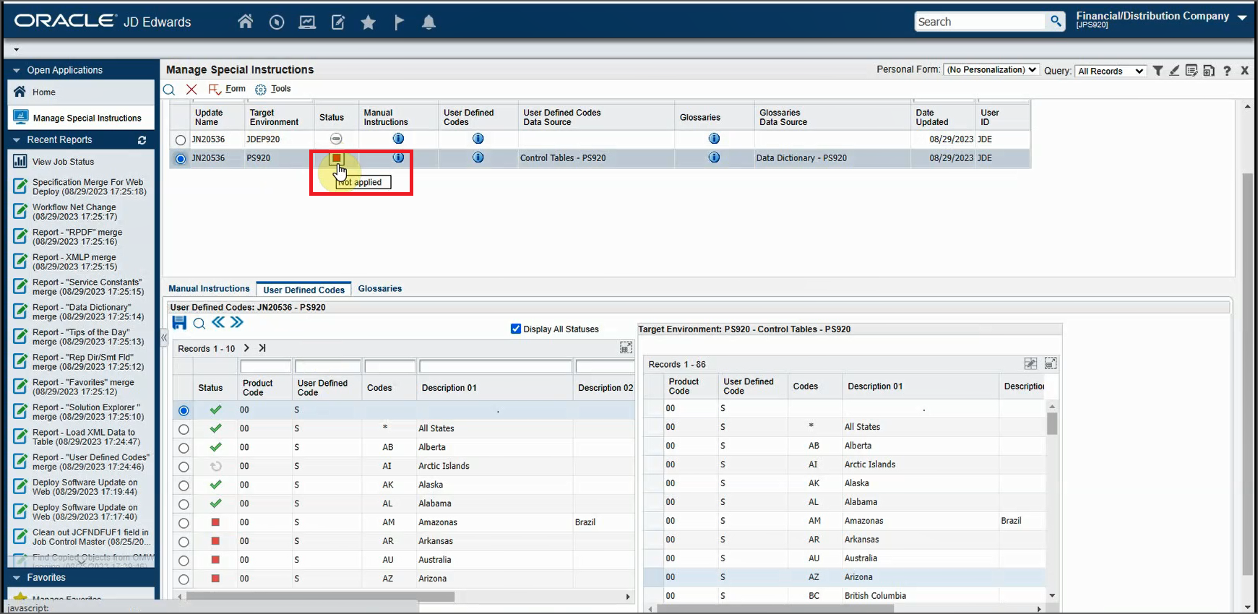Image resolution: width=1258 pixels, height=614 pixels.
Task: Open the Tools menu
Action: tap(273, 89)
